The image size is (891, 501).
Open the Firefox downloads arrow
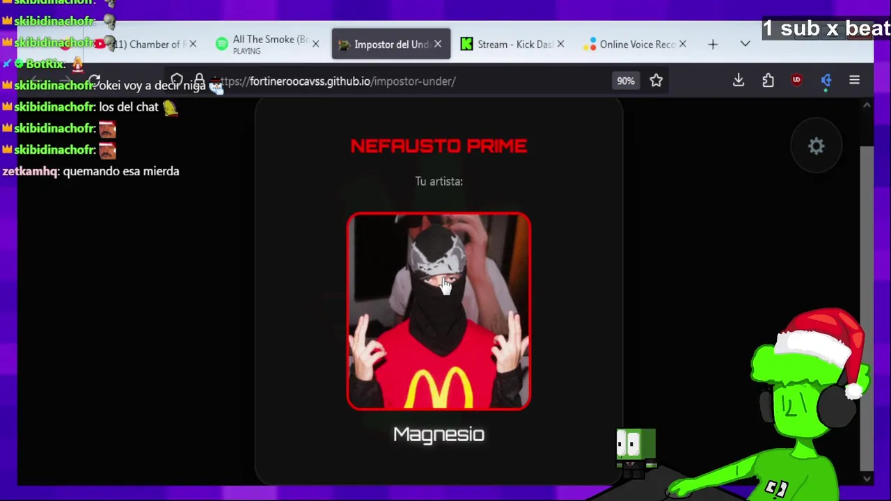(739, 81)
